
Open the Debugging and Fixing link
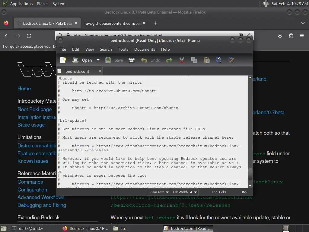(x=42, y=205)
